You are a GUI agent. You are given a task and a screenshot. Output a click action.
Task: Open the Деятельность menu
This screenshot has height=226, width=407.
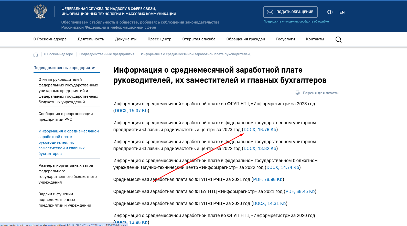coord(91,39)
